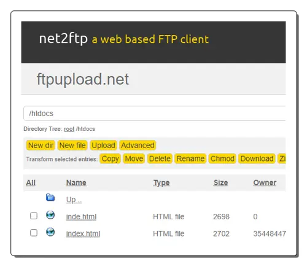Sort the listing by Size column
The height and width of the screenshot is (266, 307).
coord(220,182)
